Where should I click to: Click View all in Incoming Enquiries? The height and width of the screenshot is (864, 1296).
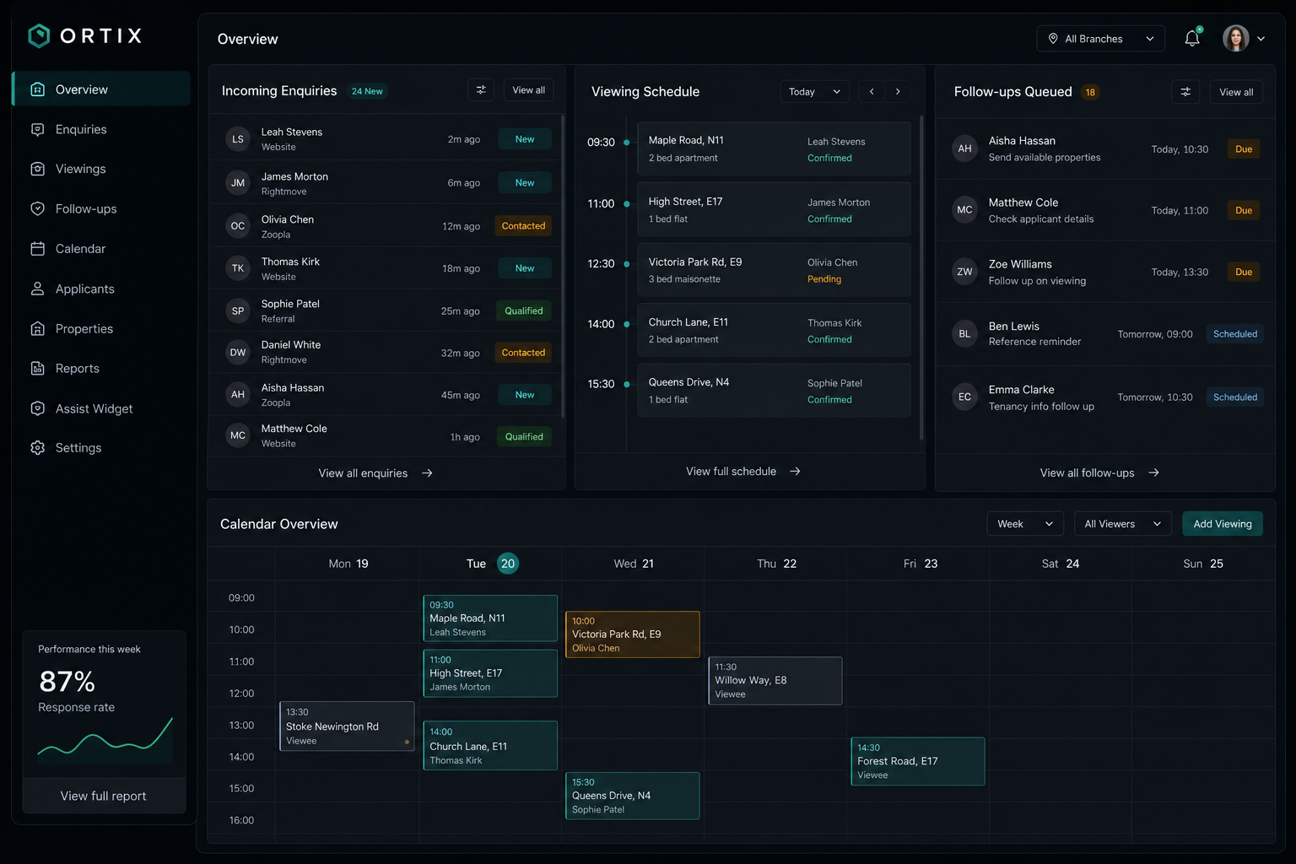click(528, 90)
